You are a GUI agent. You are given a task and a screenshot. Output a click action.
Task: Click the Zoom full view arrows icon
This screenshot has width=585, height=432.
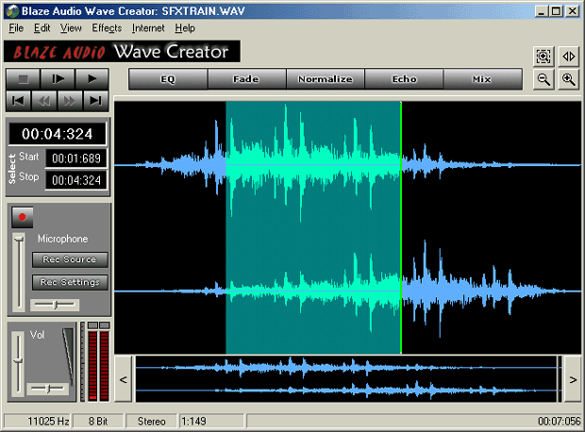coord(569,57)
